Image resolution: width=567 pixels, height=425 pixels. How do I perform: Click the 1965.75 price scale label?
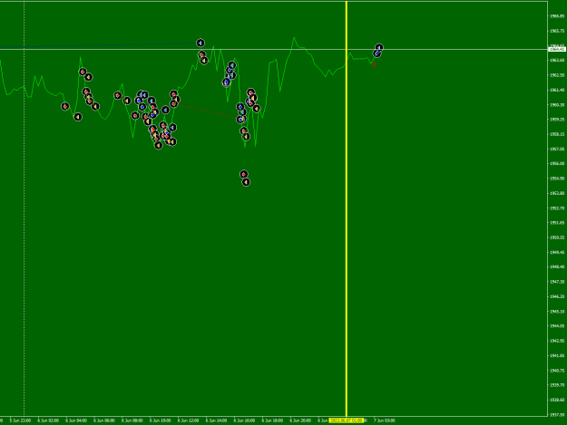coord(557,31)
